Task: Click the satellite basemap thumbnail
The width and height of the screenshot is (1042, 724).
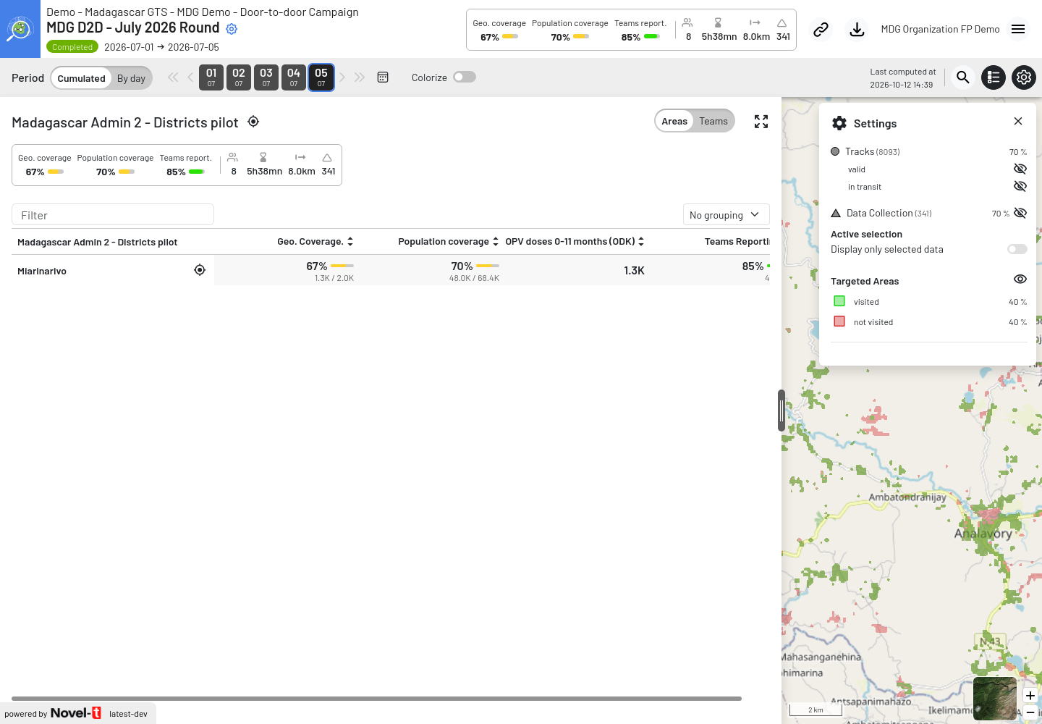Action: coord(995,699)
